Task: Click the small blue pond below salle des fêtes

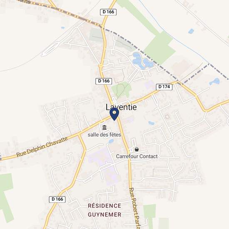Action: (x=111, y=141)
